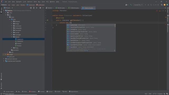169x95 pixels.
Task: Toggle Project sidebar tool window stripe
Action: click(1, 10)
